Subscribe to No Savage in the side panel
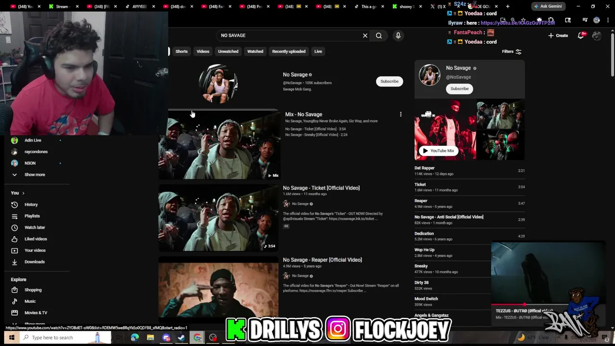The width and height of the screenshot is (615, 346). pos(459,88)
